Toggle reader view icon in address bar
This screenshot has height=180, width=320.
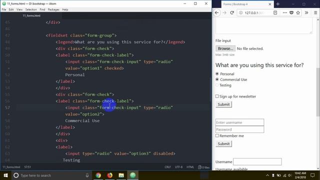point(275,12)
